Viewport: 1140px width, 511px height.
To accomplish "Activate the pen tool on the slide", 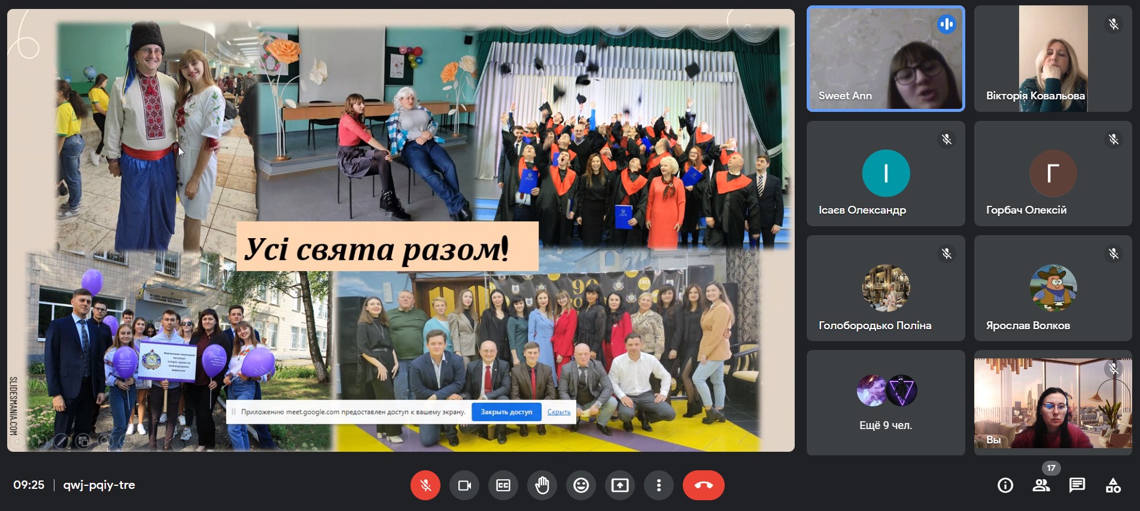I will point(60,442).
